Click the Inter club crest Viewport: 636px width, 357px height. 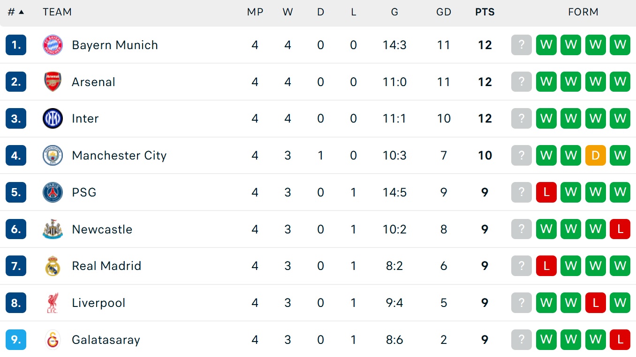(x=53, y=118)
